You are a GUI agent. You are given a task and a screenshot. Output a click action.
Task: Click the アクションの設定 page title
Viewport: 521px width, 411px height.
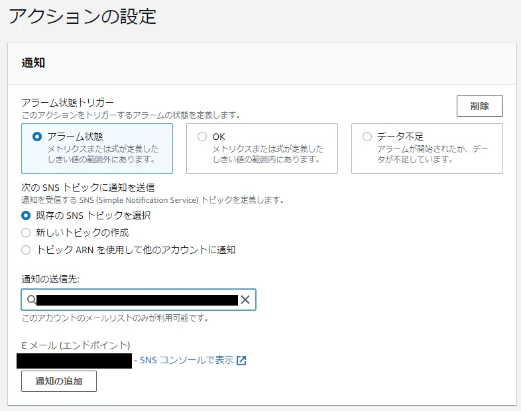coord(82,17)
